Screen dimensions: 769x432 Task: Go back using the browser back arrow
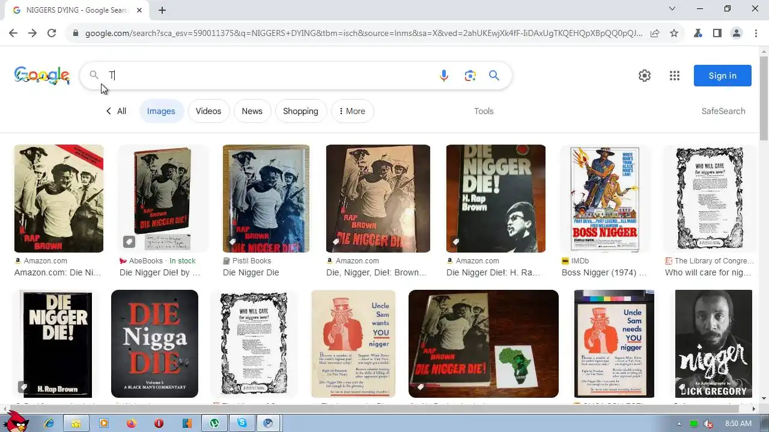13,33
